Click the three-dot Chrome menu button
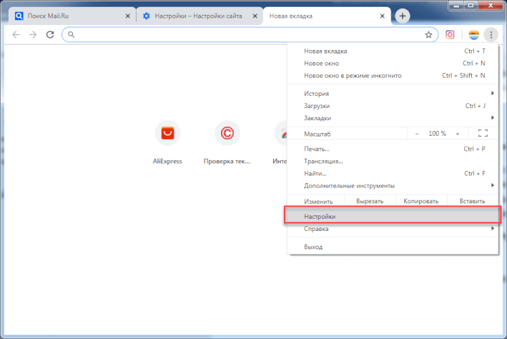The width and height of the screenshot is (507, 339). pyautogui.click(x=491, y=34)
